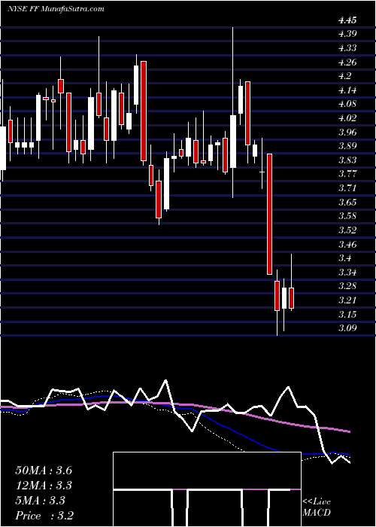Click the MACD label
Viewport: 376px width, 527px height.
tap(317, 513)
